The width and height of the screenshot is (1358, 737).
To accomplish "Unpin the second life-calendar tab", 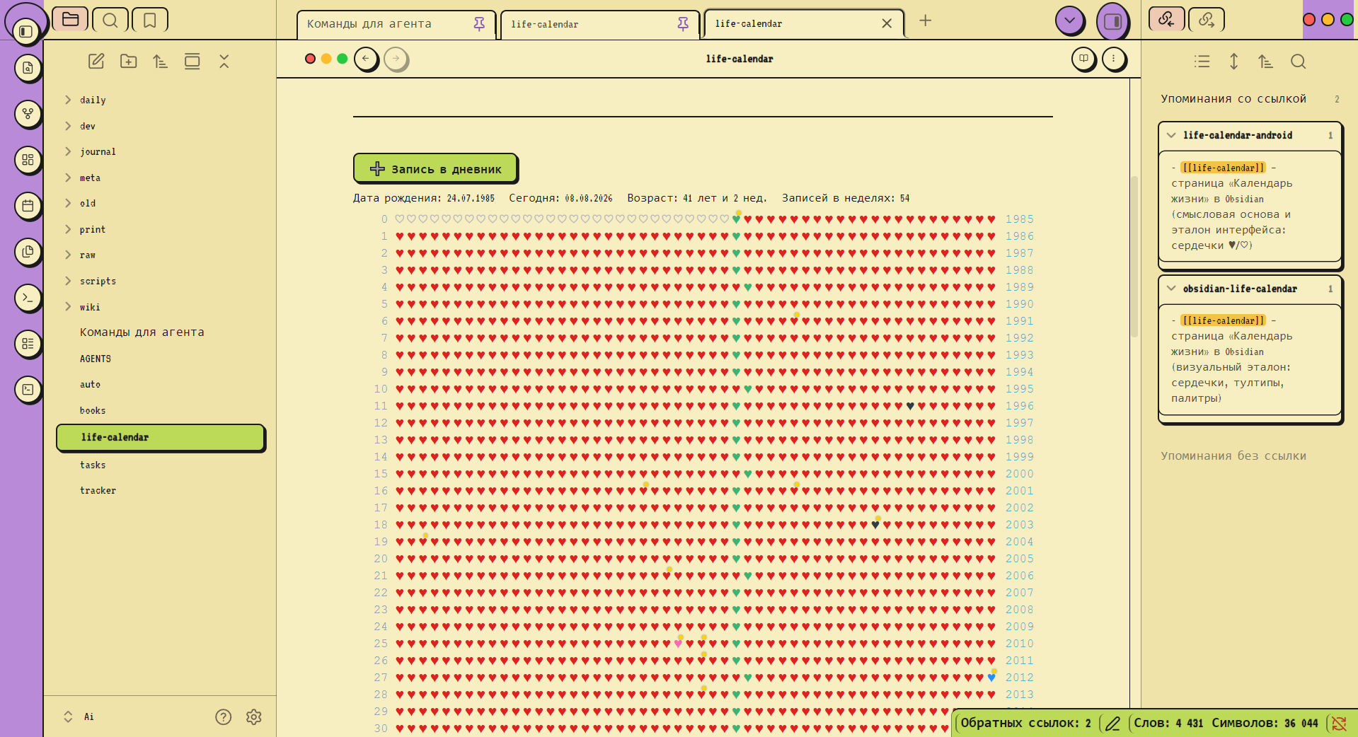I will pos(683,24).
